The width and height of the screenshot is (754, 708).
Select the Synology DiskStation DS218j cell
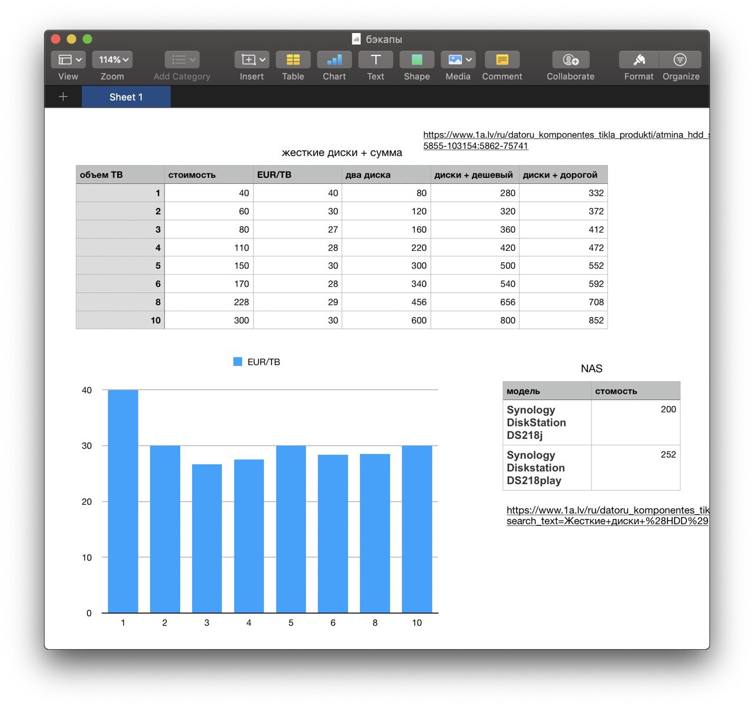coord(547,422)
